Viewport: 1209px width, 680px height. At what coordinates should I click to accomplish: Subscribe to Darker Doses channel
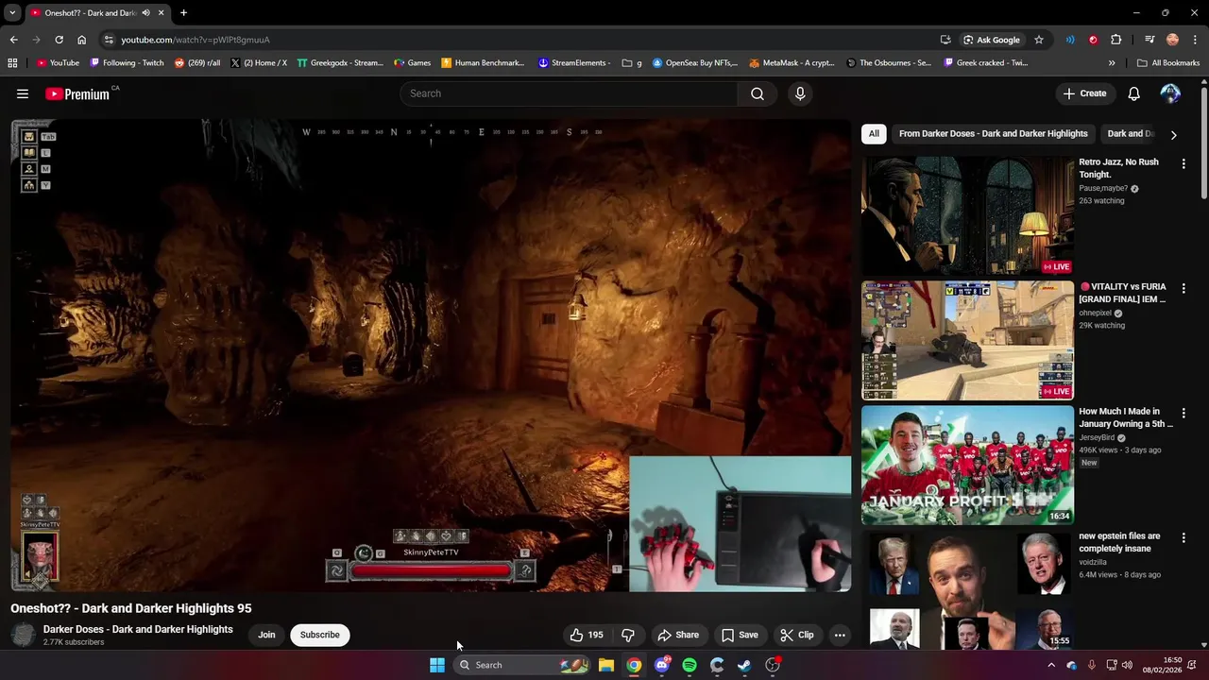[x=320, y=635]
